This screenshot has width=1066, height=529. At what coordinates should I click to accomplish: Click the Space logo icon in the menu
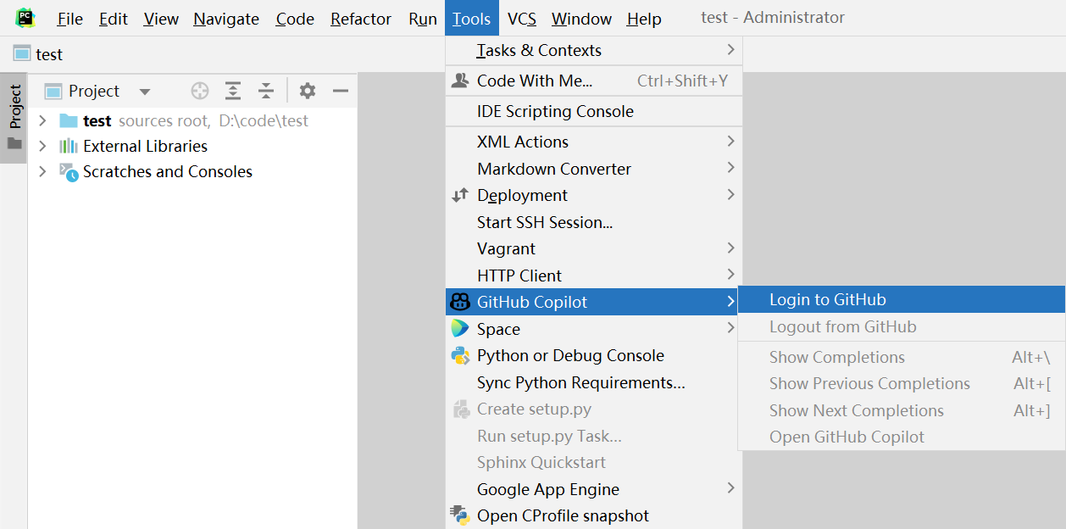460,329
